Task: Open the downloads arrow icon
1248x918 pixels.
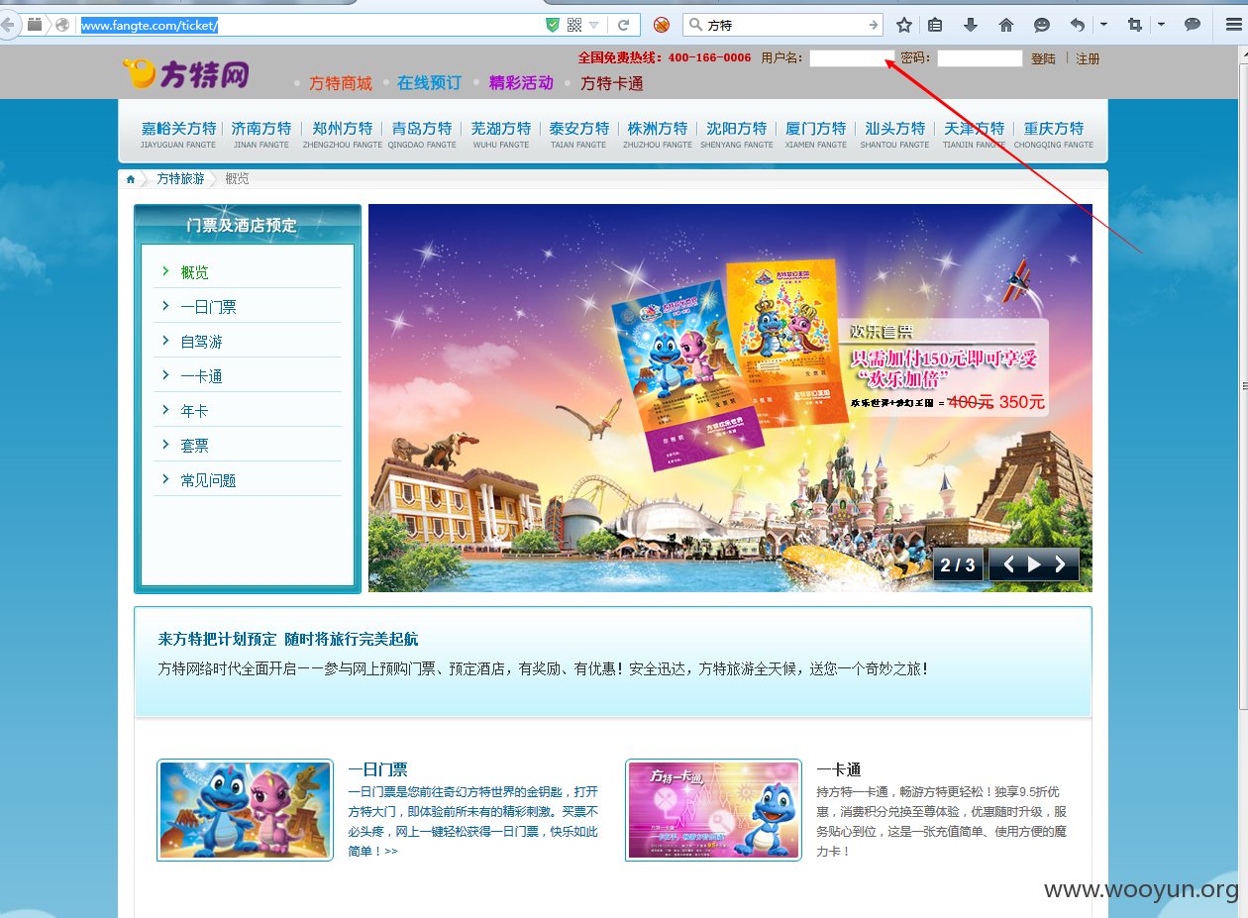Action: pos(971,25)
